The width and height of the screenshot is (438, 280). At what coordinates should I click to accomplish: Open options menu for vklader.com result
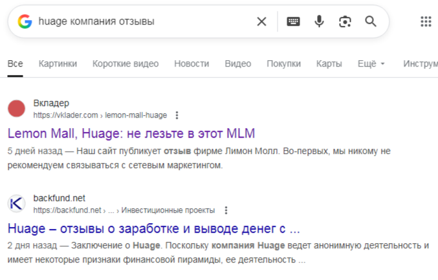[177, 115]
